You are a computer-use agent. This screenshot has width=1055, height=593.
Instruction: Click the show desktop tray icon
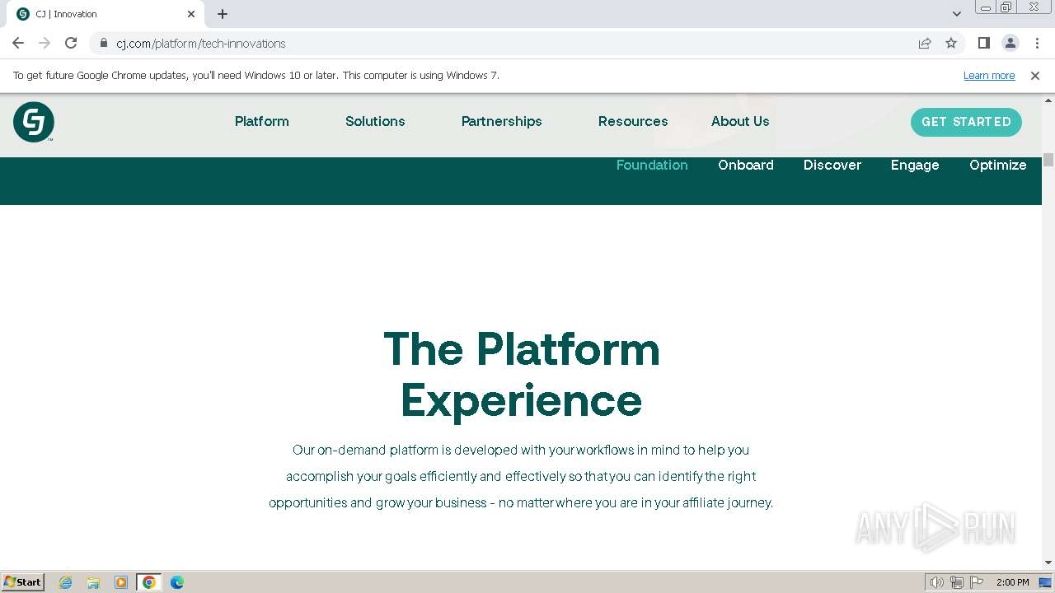(1045, 582)
